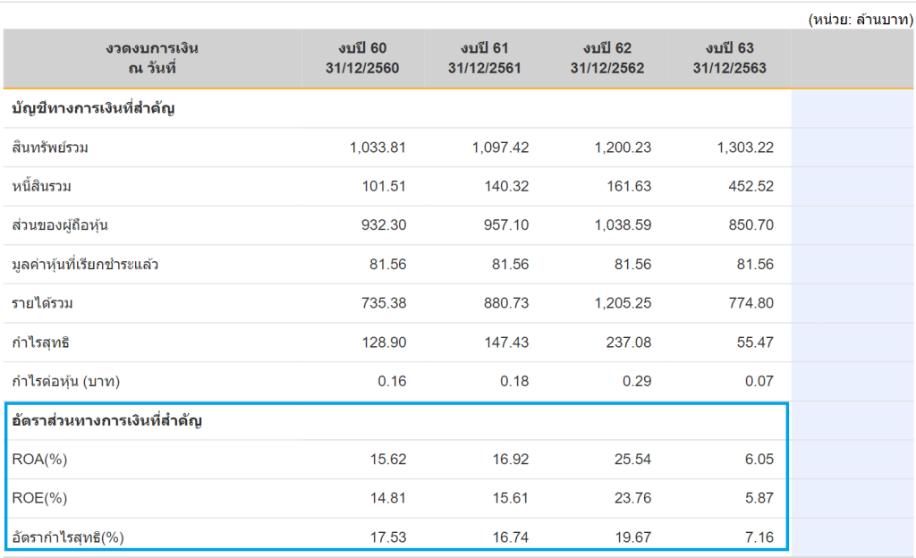
Task: Click the อัตราส่วนทางการเงินที่สำคัญ section heading
Action: point(106,420)
